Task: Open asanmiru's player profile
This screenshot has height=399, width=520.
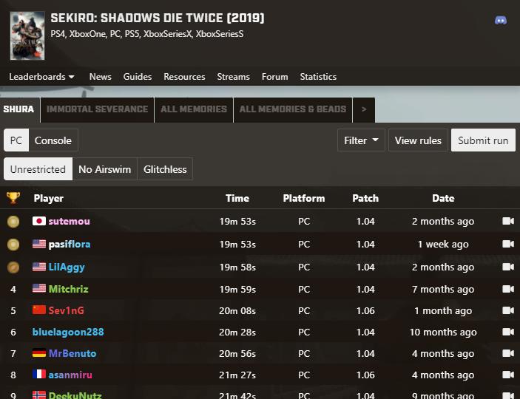Action: pos(70,375)
